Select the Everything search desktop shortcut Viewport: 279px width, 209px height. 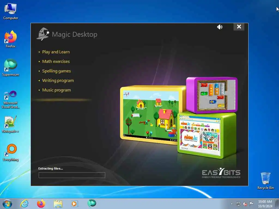tap(11, 152)
